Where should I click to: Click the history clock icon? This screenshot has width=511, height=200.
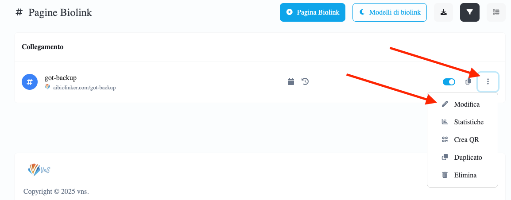click(x=305, y=81)
